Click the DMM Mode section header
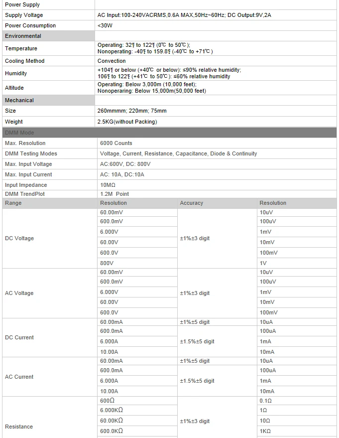Screen dimensions: 339x438 (169, 133)
